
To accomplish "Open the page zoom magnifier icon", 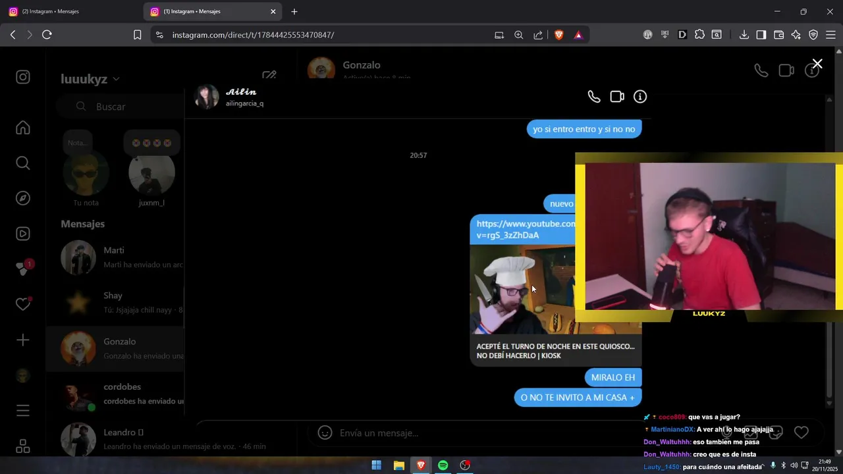I will click(x=518, y=35).
